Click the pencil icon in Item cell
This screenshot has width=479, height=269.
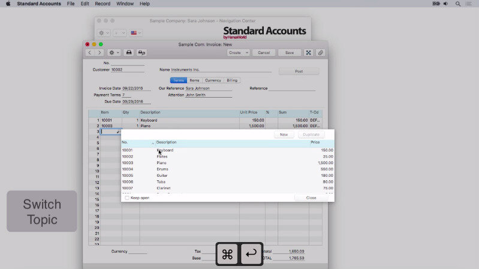118,132
